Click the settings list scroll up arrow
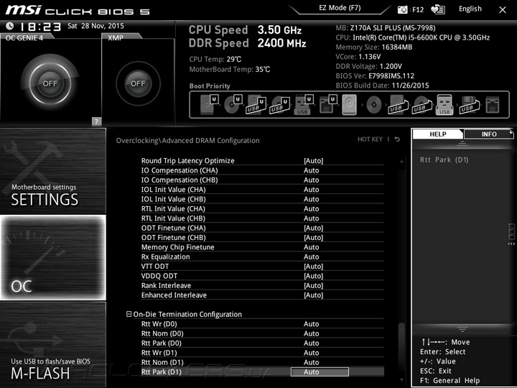 [401, 162]
